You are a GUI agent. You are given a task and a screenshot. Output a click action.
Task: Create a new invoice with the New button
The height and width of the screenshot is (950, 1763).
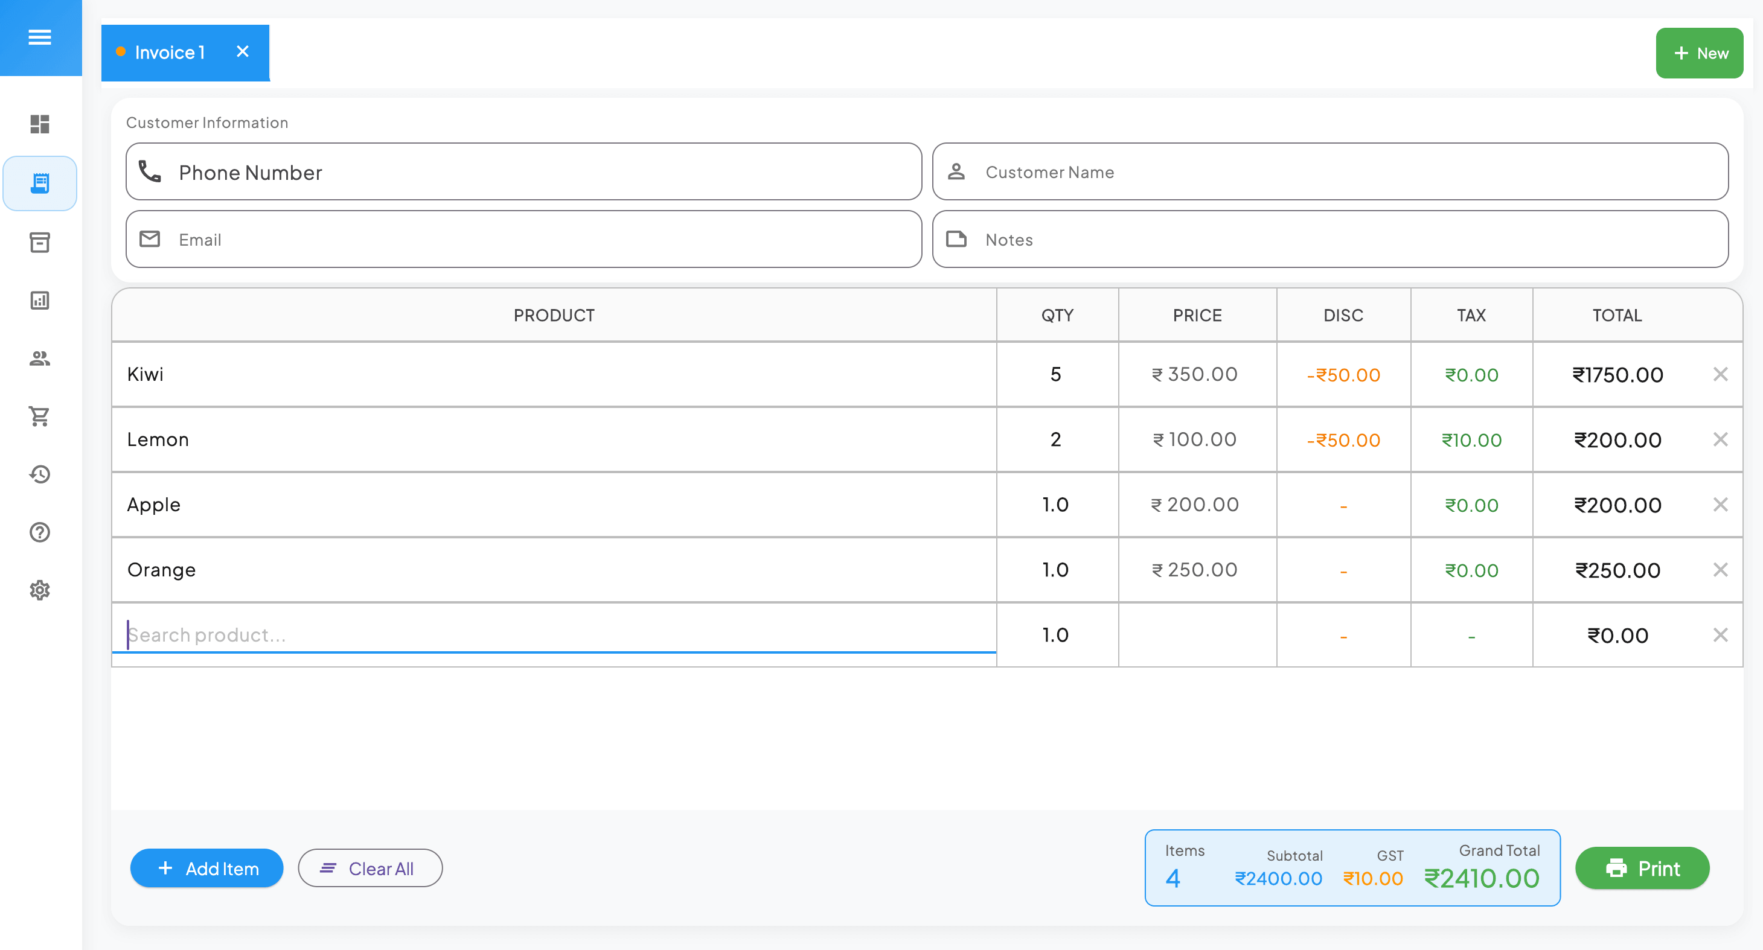pyautogui.click(x=1700, y=53)
